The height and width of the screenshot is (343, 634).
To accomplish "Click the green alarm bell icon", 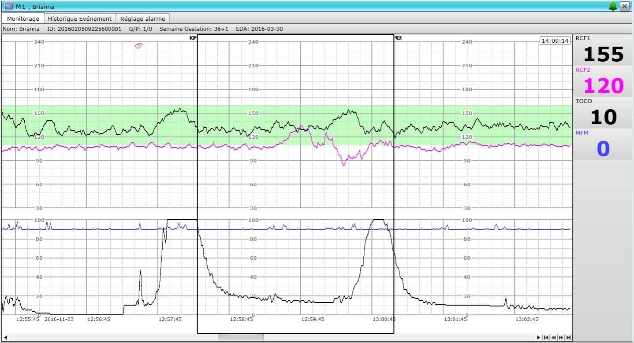I will coord(613,6).
